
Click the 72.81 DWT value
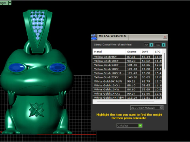pos(146,97)
